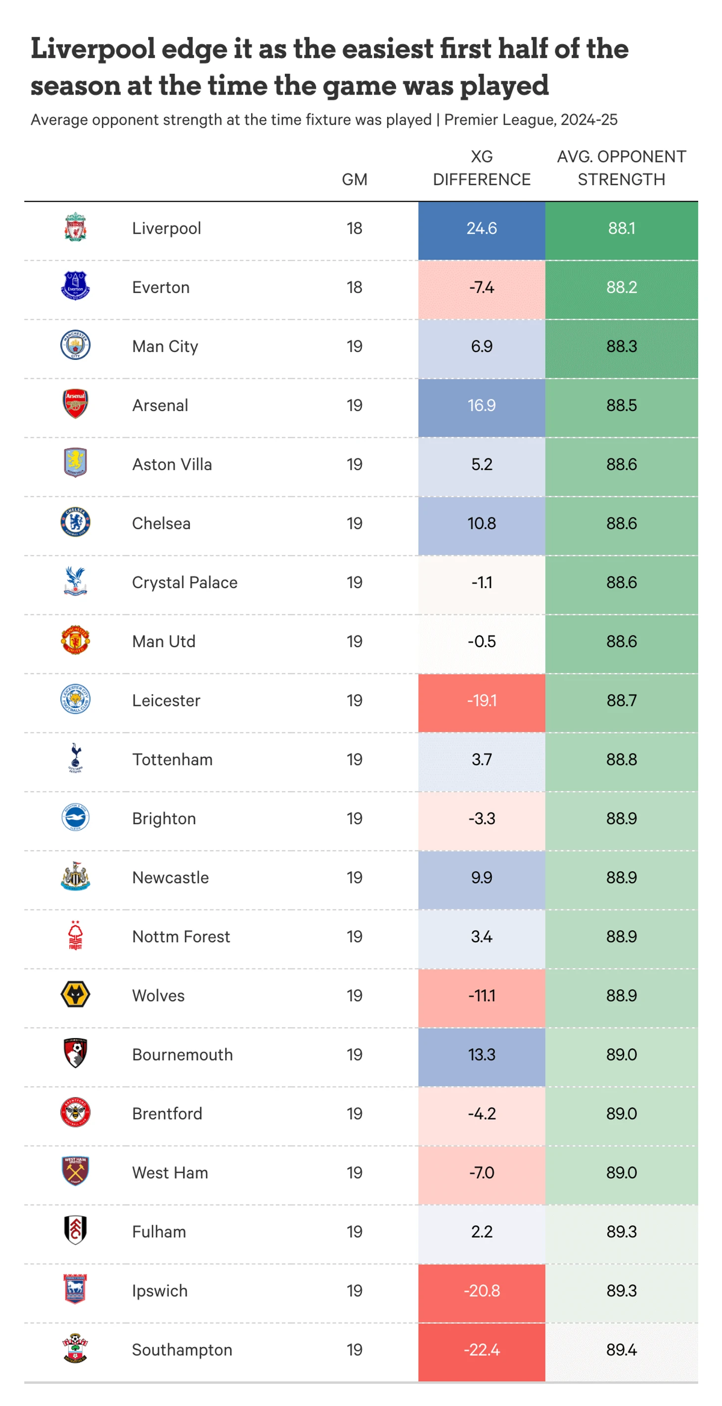The width and height of the screenshot is (722, 1406).
Task: Click the Arsenal cannon crest
Action: coord(75,404)
